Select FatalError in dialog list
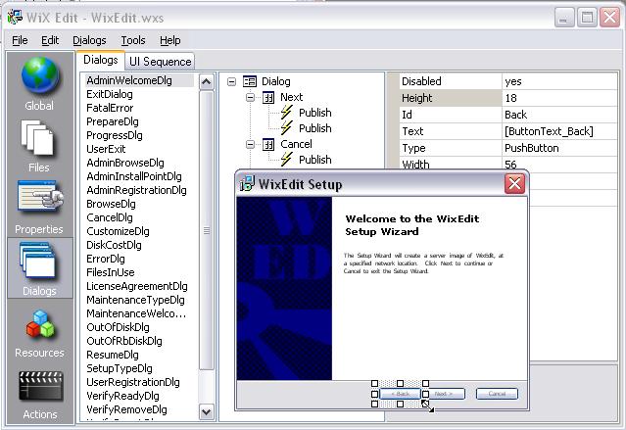Image resolution: width=626 pixels, height=430 pixels. (x=110, y=108)
